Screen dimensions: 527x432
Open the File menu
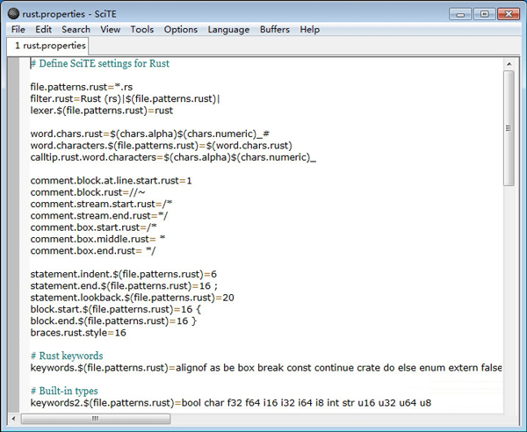[x=18, y=30]
